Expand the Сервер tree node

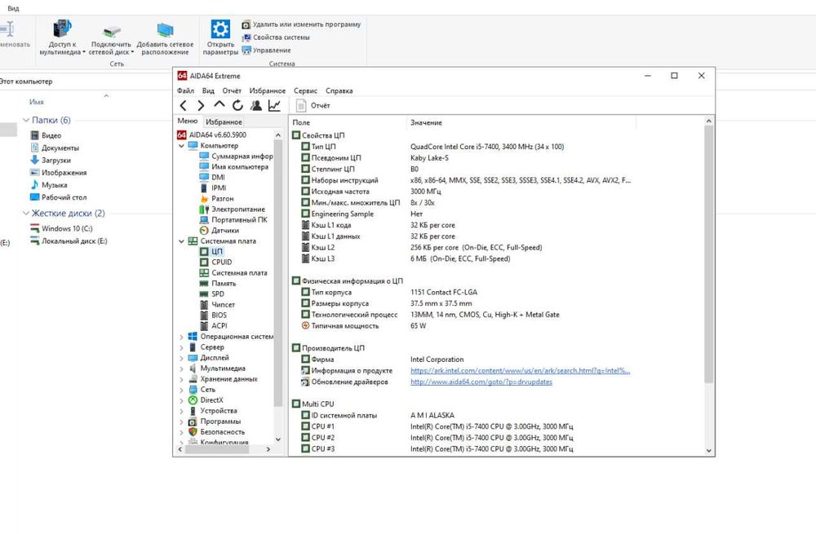(181, 347)
